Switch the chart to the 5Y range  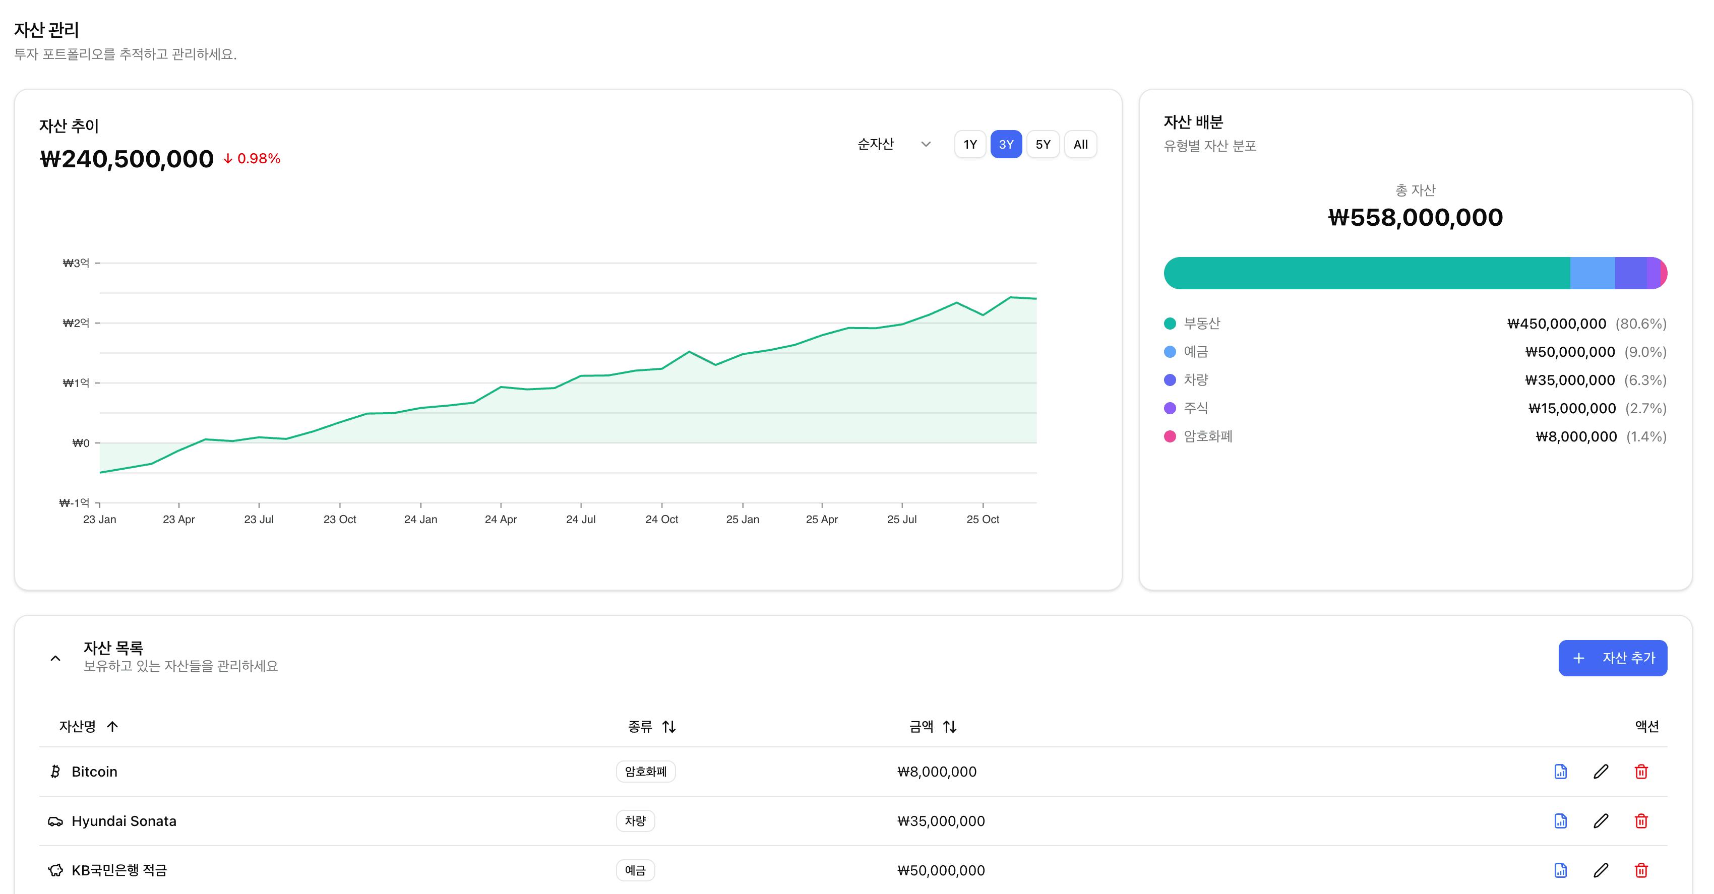click(x=1042, y=144)
